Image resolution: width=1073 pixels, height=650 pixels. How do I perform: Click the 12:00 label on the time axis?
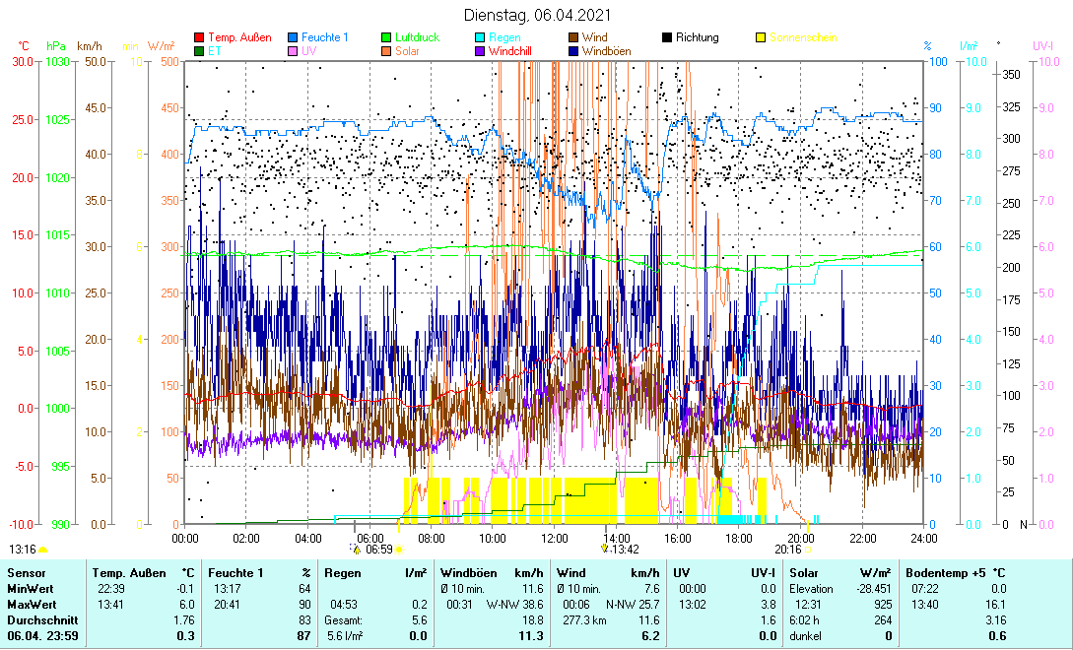(555, 538)
